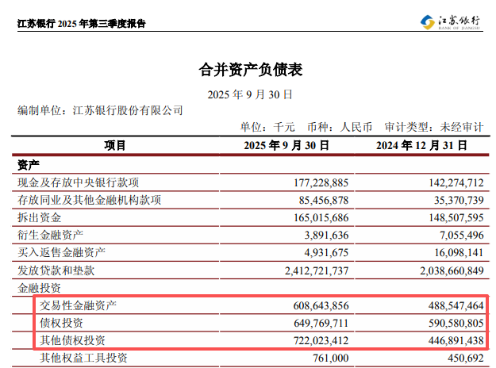Click the 发放贷款和垫款 row label
The height and width of the screenshot is (368, 496).
pyautogui.click(x=56, y=270)
